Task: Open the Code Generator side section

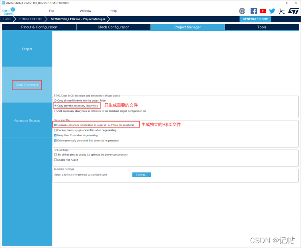Action: coord(27,85)
